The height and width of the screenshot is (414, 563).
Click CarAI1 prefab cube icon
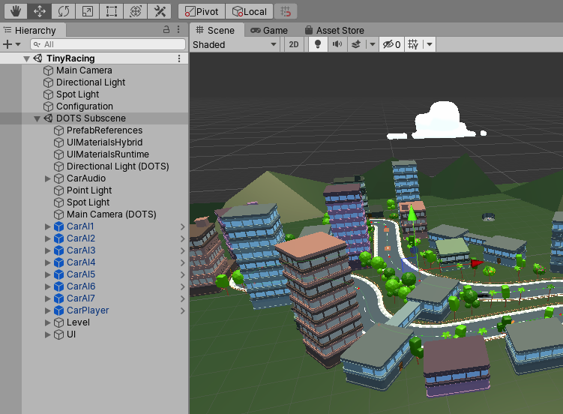click(x=58, y=226)
